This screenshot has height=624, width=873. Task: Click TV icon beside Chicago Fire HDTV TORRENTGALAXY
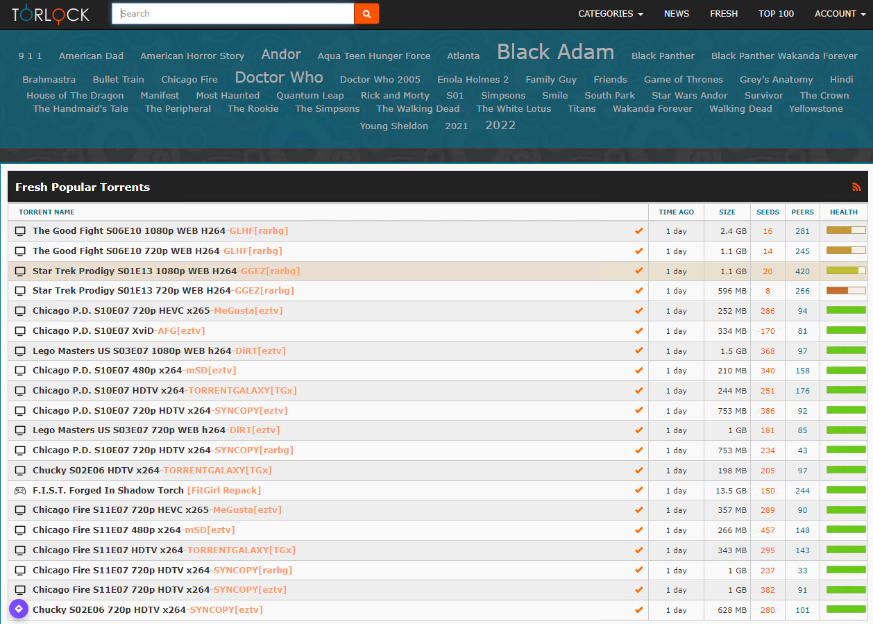point(20,550)
